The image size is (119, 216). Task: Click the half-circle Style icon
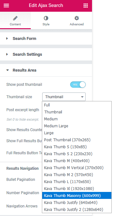(x=46, y=18)
